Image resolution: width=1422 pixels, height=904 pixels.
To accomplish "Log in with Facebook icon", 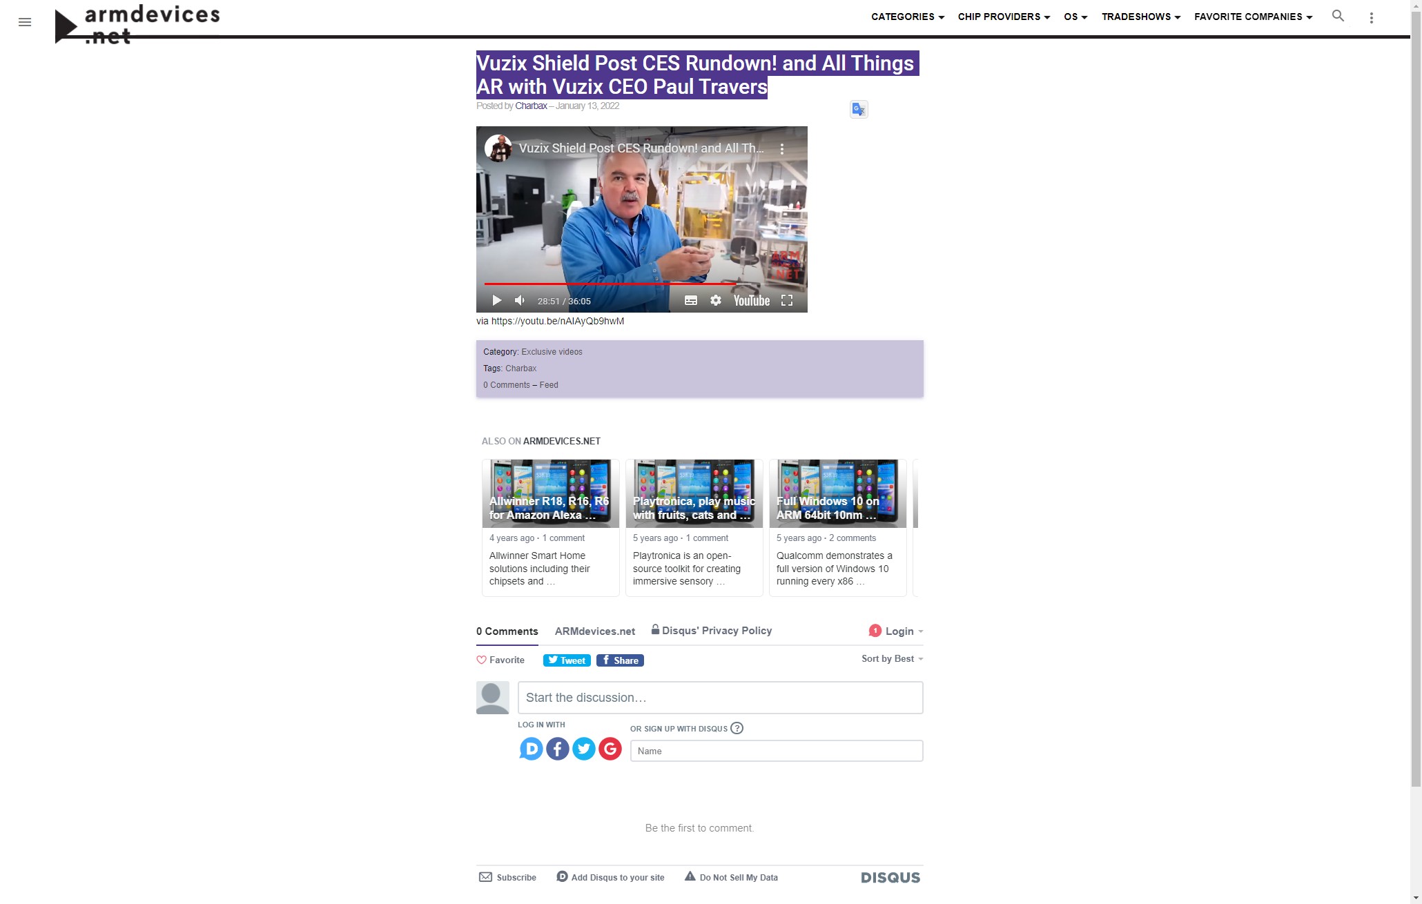I will click(558, 749).
